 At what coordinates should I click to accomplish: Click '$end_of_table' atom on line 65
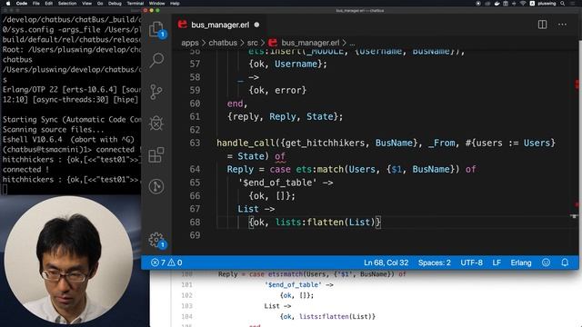(x=277, y=183)
